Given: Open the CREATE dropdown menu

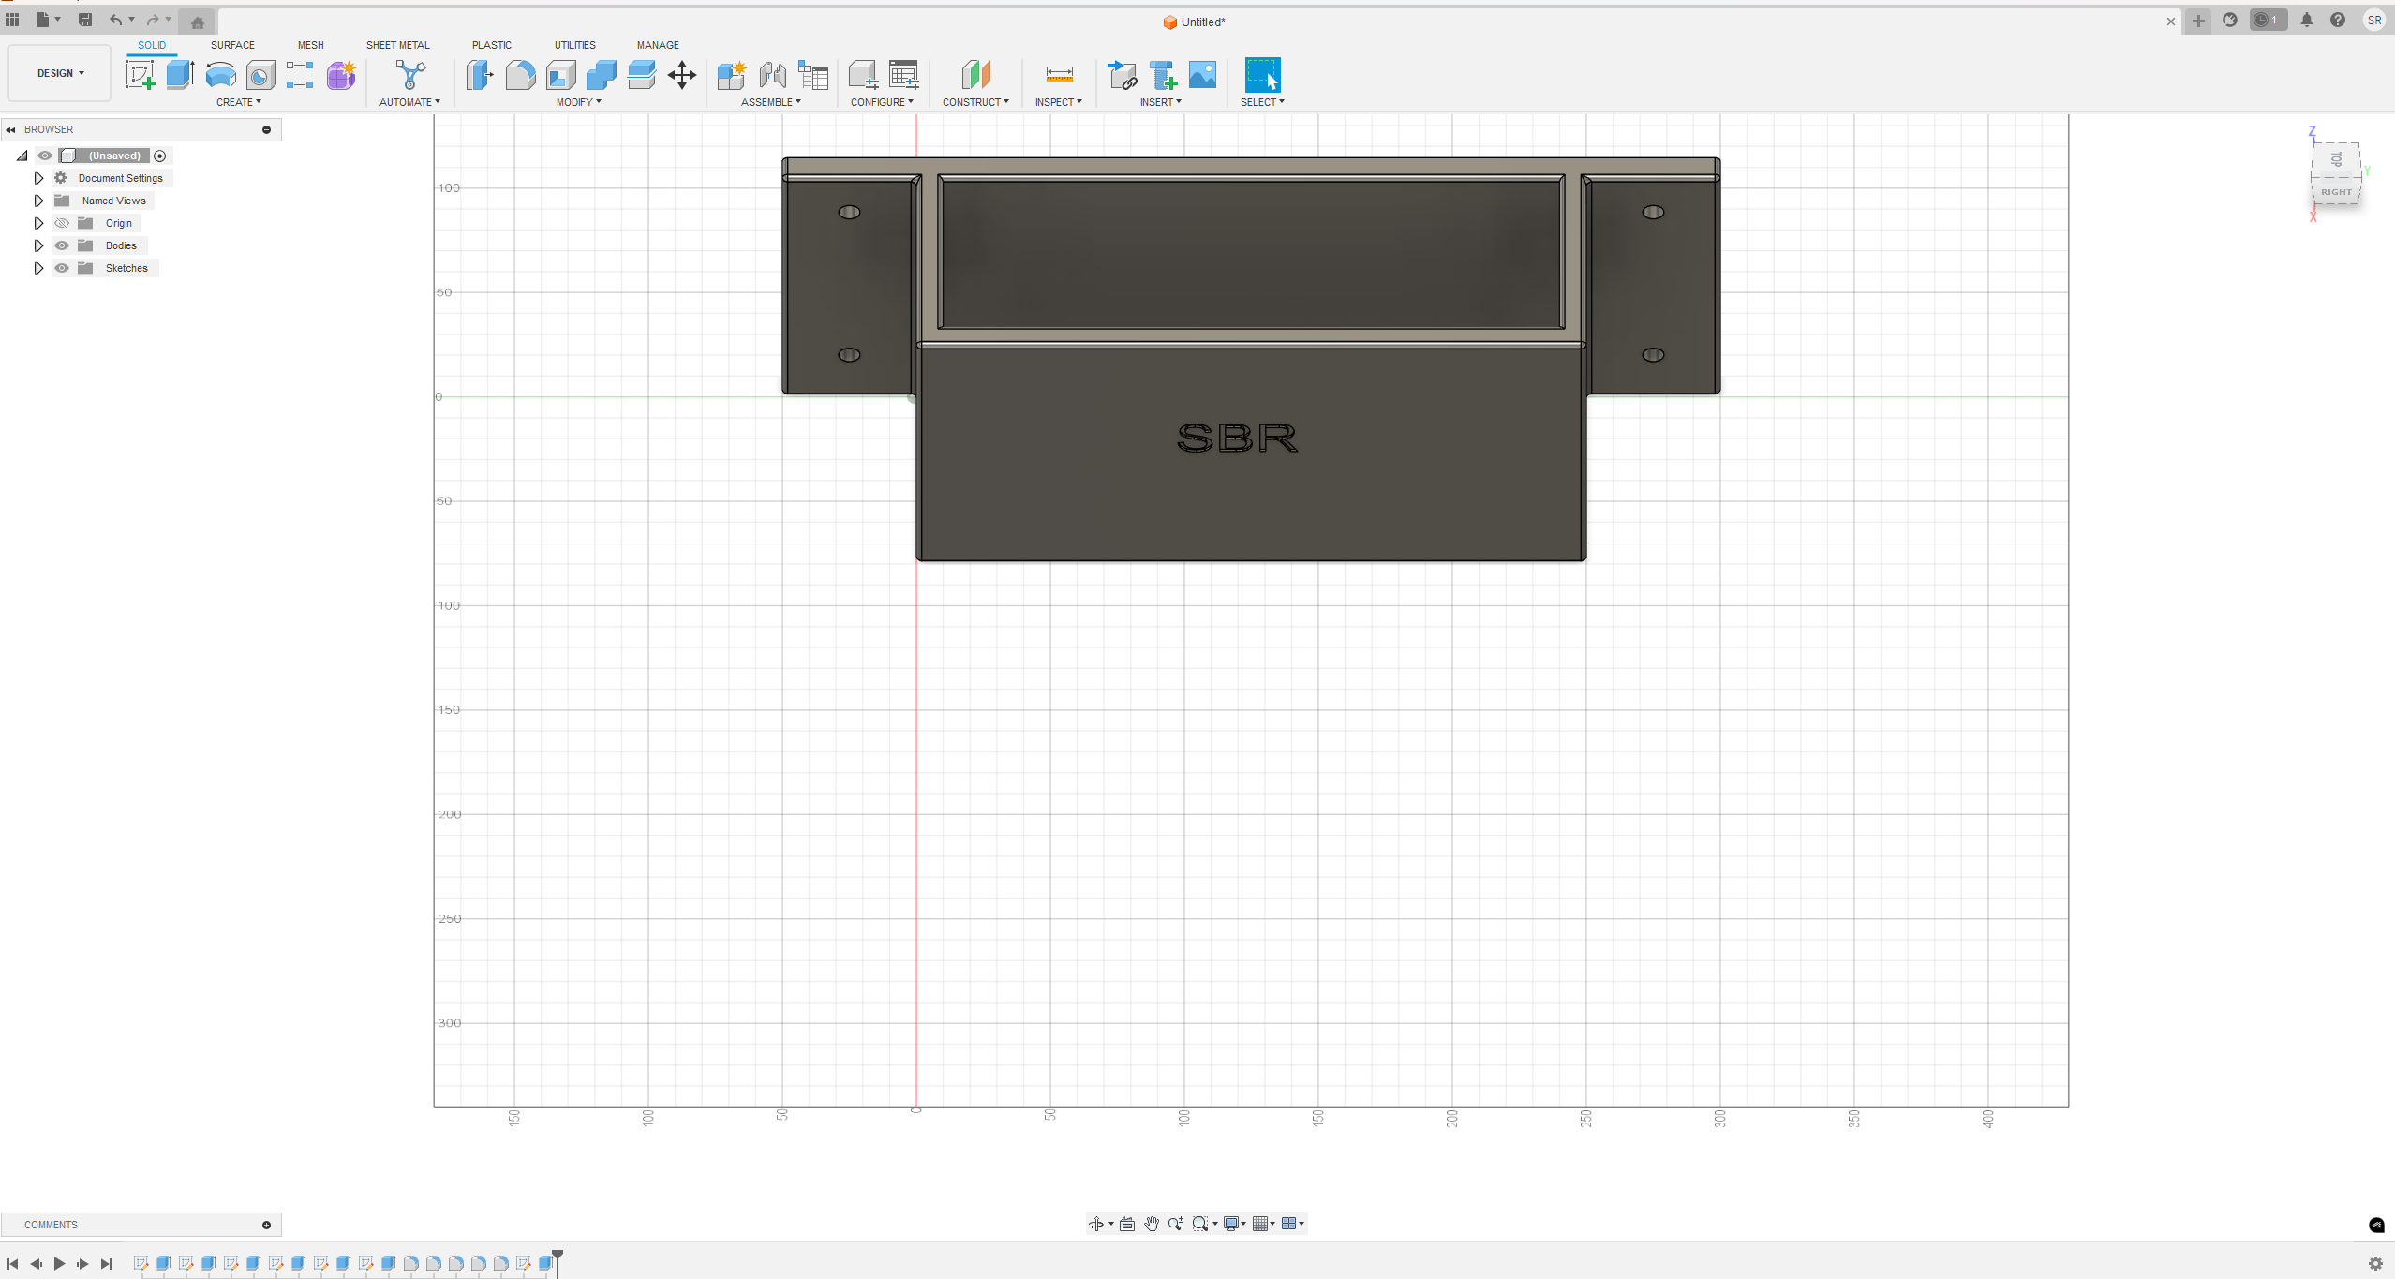Looking at the screenshot, I should [239, 102].
